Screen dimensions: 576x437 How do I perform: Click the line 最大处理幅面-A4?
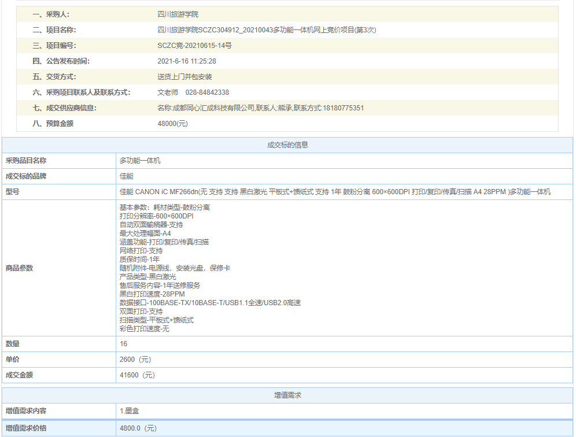pyautogui.click(x=145, y=233)
